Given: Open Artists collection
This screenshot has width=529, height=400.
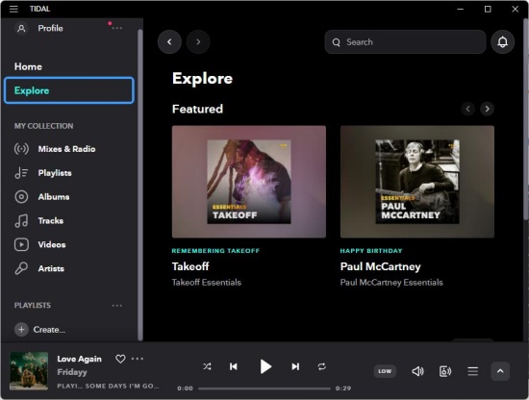Looking at the screenshot, I should tap(51, 268).
